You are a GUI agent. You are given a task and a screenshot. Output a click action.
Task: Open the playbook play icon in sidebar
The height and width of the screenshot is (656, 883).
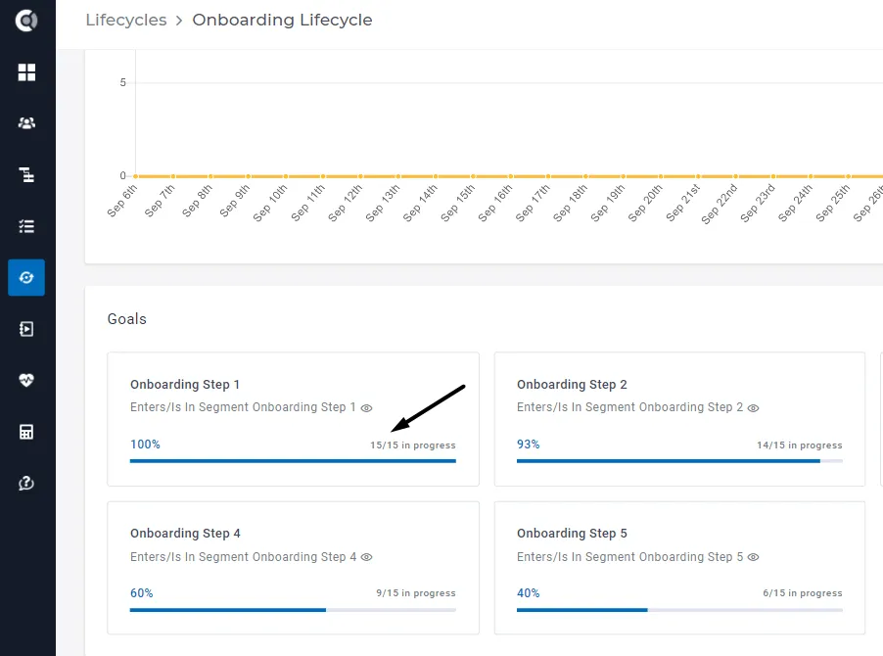[x=26, y=329]
